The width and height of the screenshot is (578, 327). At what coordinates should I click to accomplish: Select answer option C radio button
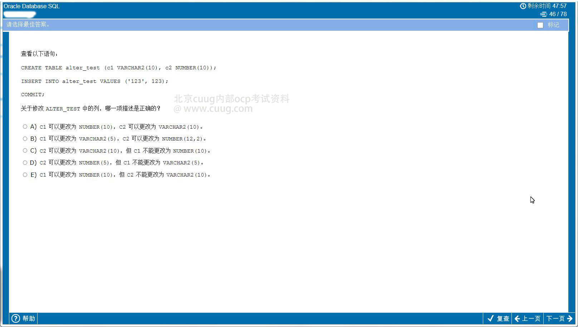click(25, 150)
